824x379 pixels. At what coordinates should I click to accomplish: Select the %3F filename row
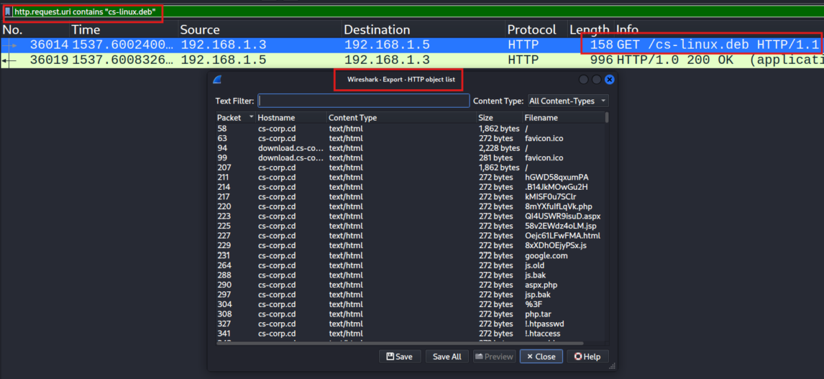pyautogui.click(x=410, y=304)
